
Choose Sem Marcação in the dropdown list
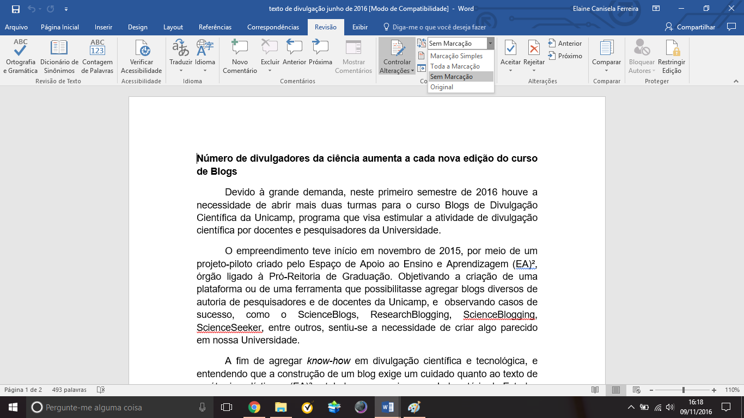pyautogui.click(x=461, y=77)
